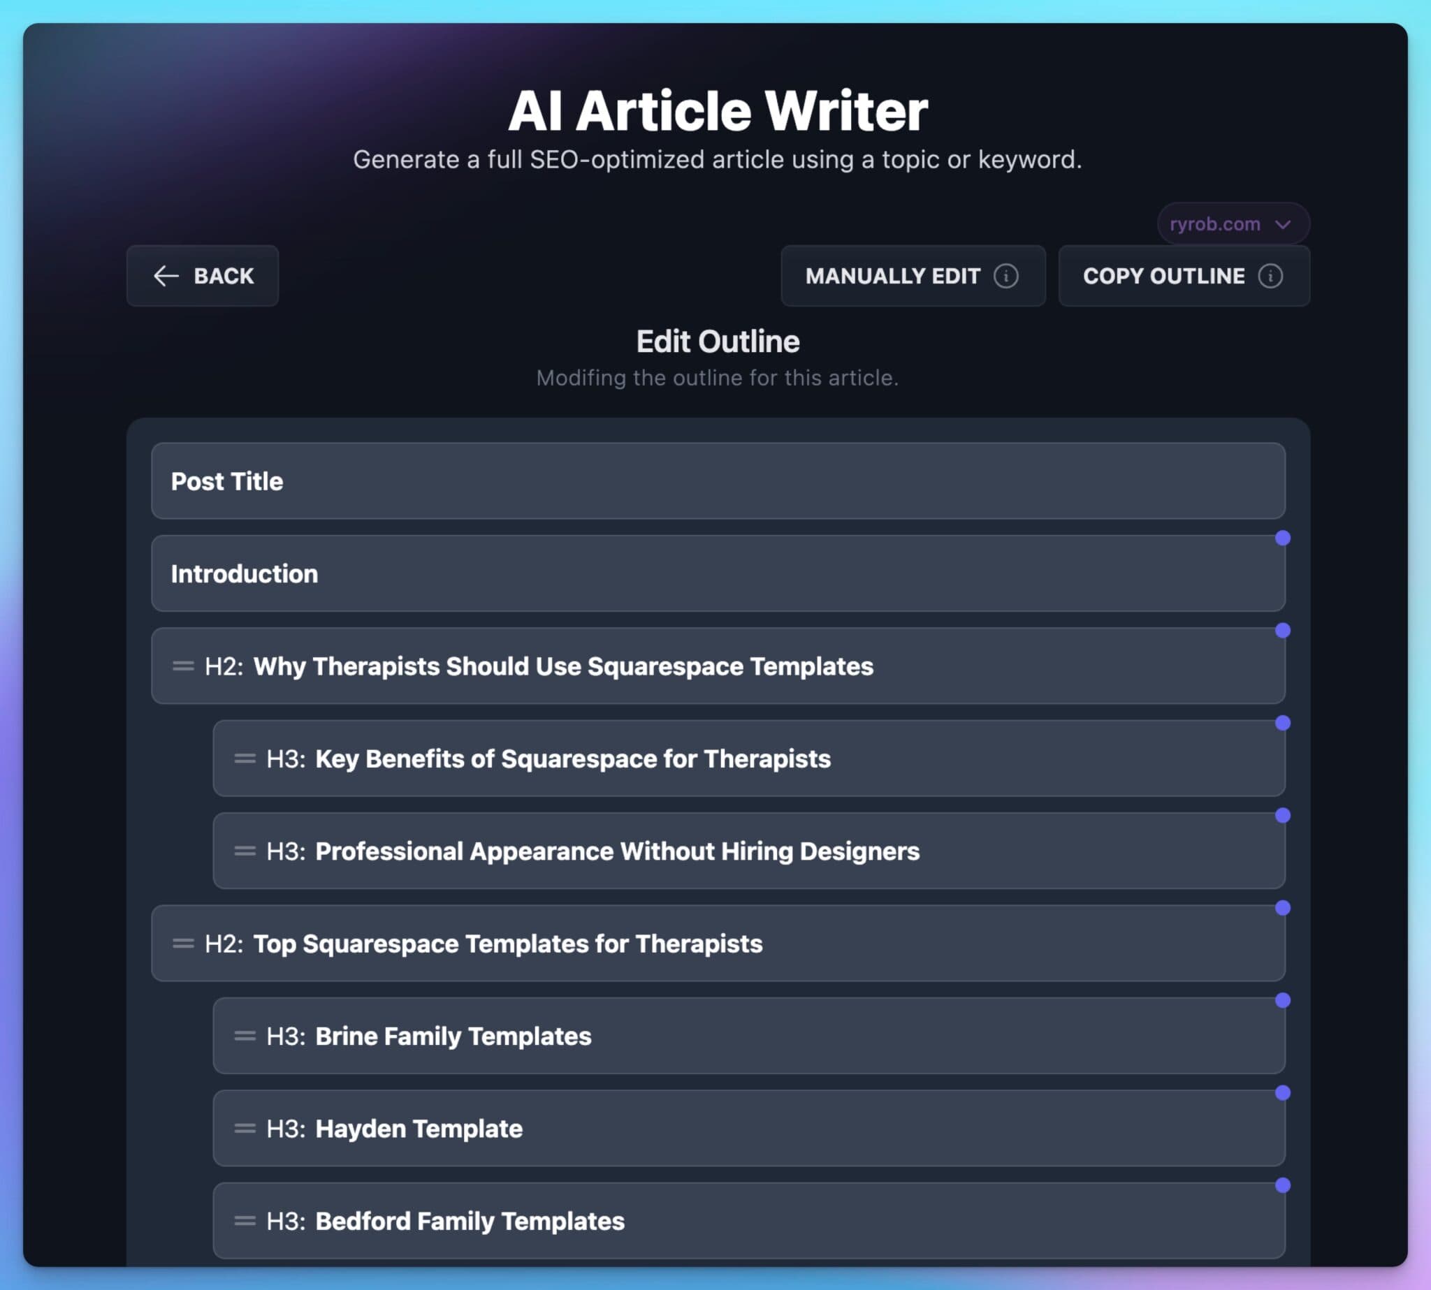Grab the drag handle for Brine Family Templates
The width and height of the screenshot is (1431, 1290).
[x=245, y=1036]
